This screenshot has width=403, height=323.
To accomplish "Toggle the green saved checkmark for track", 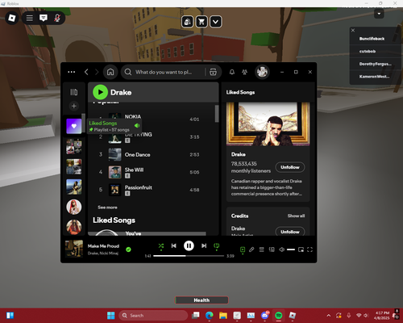I will pyautogui.click(x=128, y=250).
